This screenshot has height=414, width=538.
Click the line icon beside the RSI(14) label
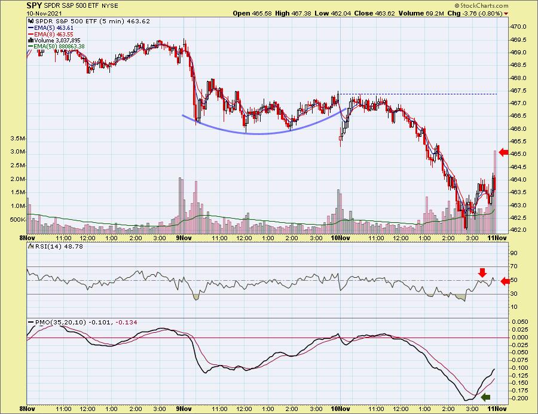[x=30, y=246]
